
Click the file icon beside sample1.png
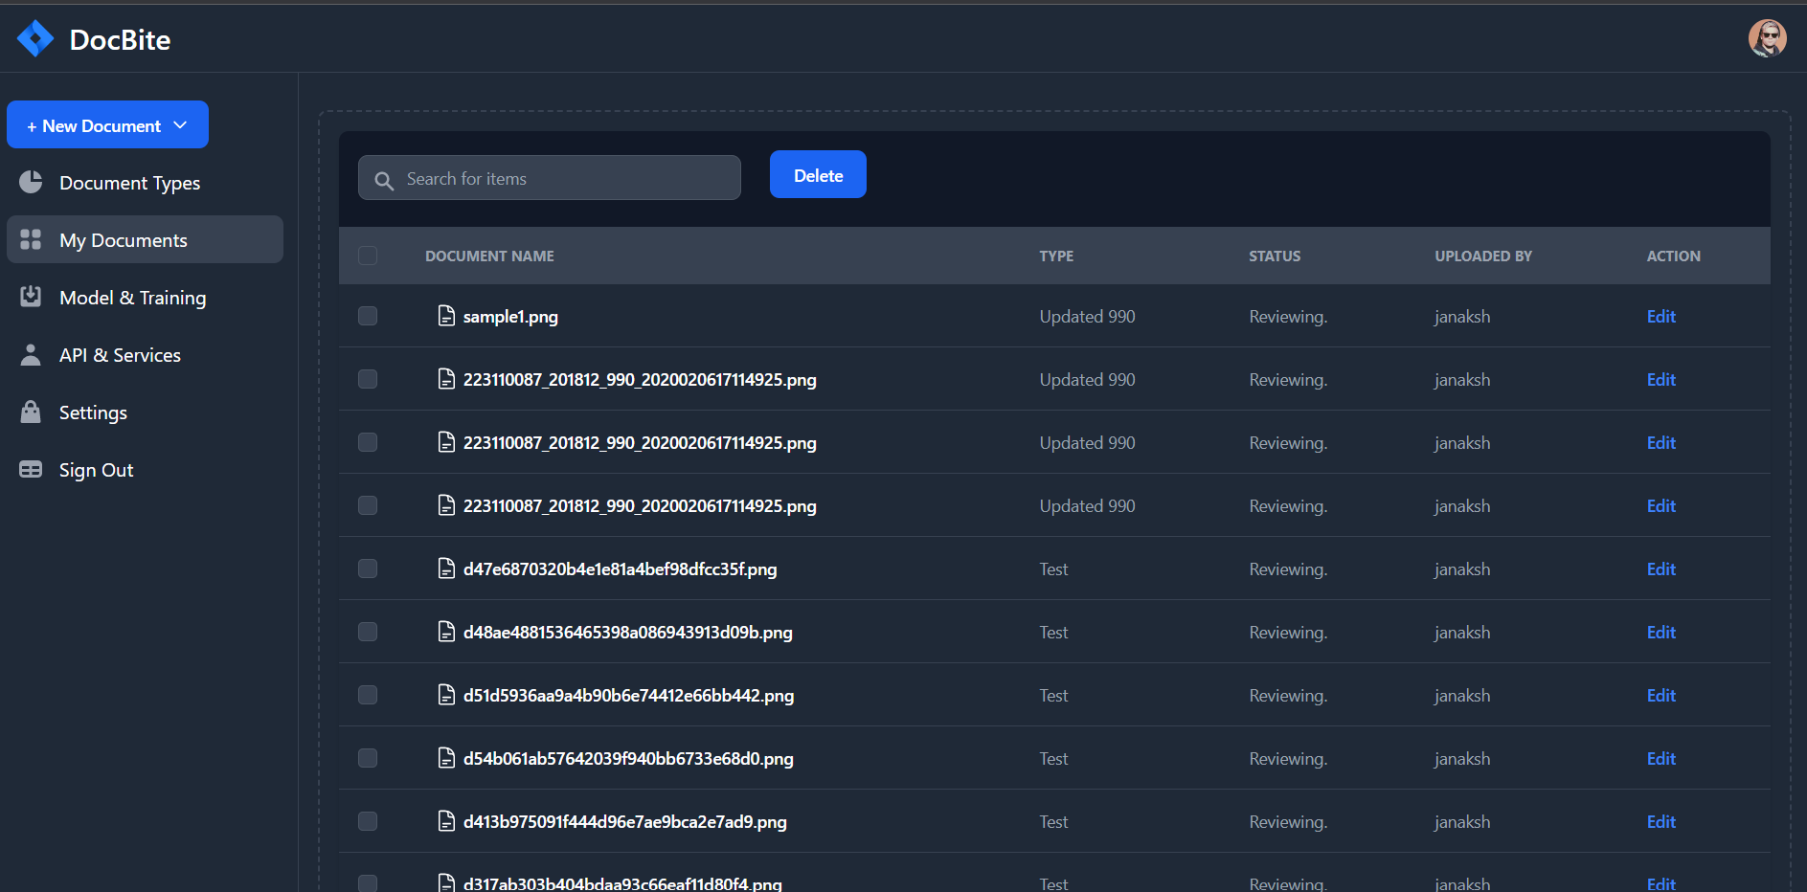click(x=446, y=316)
